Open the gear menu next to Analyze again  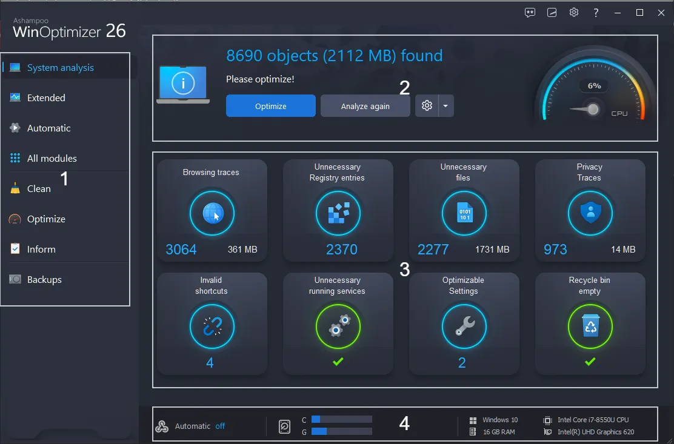pyautogui.click(x=426, y=105)
